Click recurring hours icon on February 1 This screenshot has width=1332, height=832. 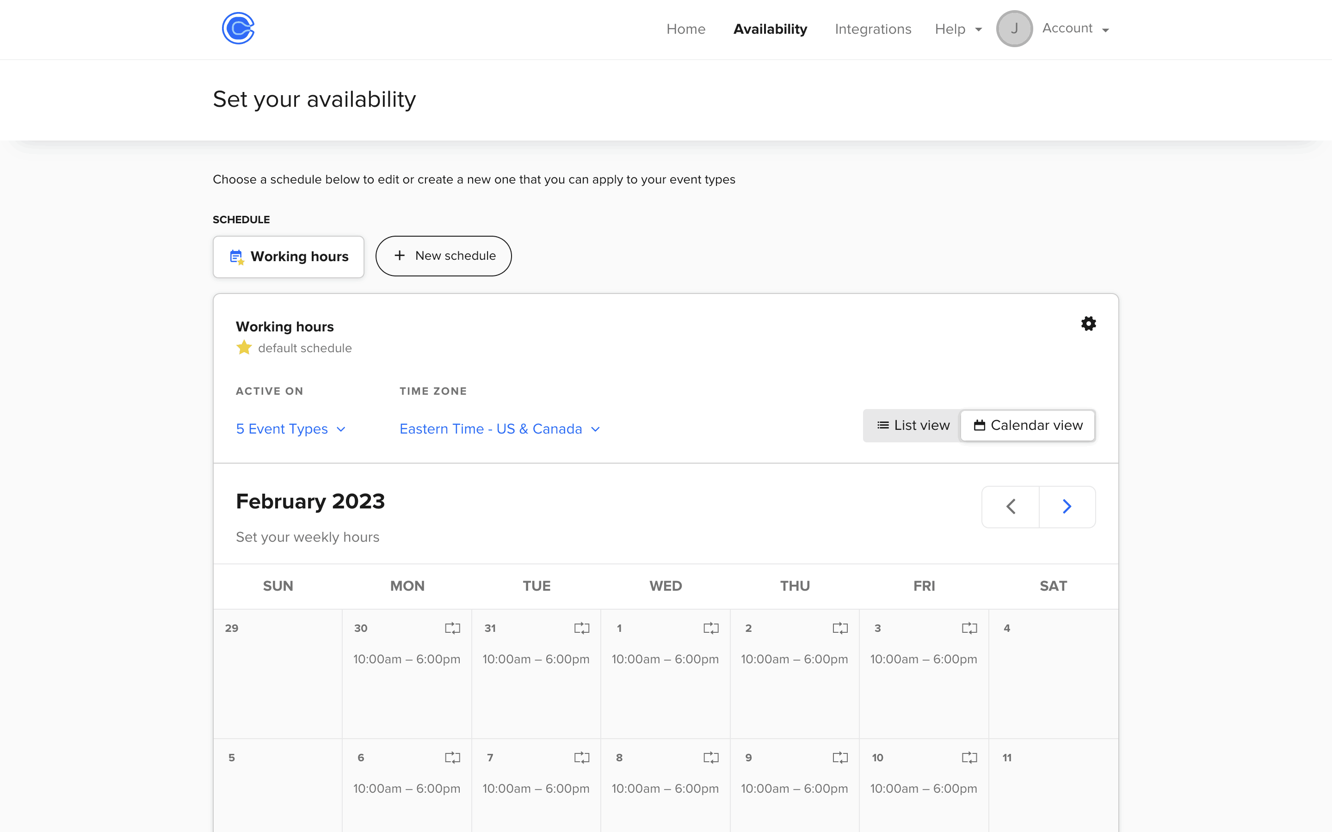pos(710,628)
